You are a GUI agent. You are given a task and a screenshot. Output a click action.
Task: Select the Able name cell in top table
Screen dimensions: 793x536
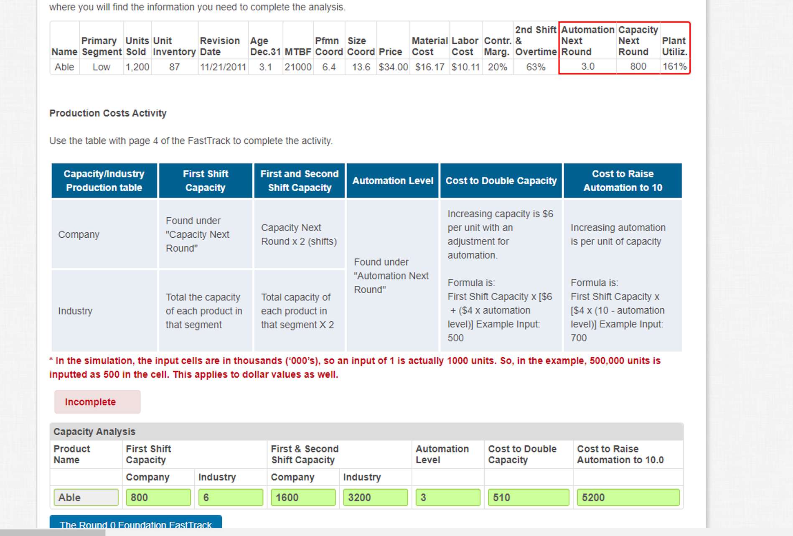tap(64, 67)
